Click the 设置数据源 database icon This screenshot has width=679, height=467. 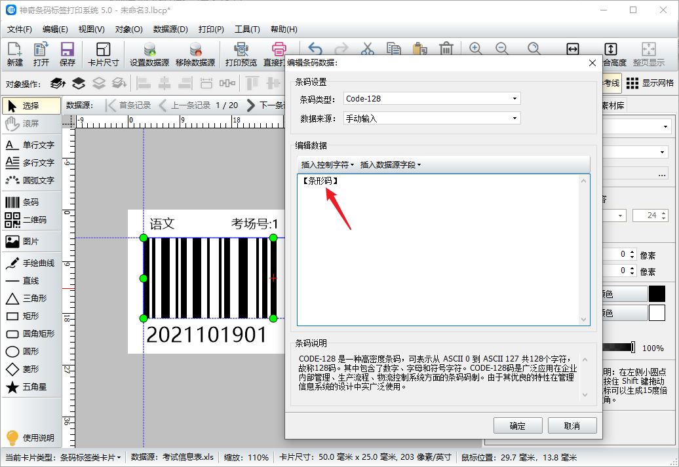(149, 54)
